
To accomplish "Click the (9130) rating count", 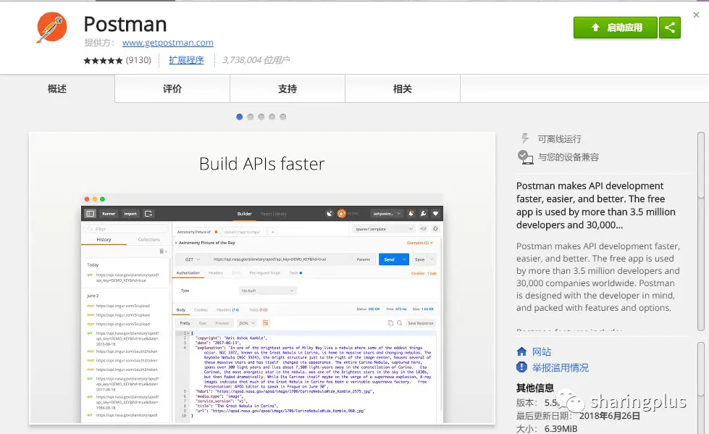I will pos(138,60).
